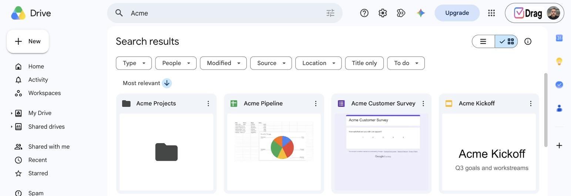Click the Acme Kickoff file title

click(x=477, y=104)
